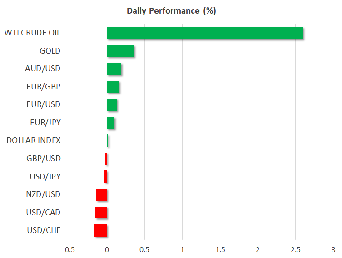
Task: Select the EUR/USD green bar
Action: click(x=112, y=105)
